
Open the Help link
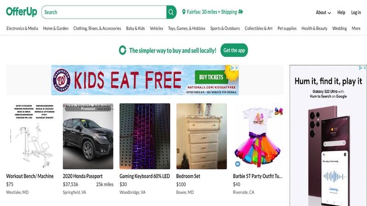[341, 13]
